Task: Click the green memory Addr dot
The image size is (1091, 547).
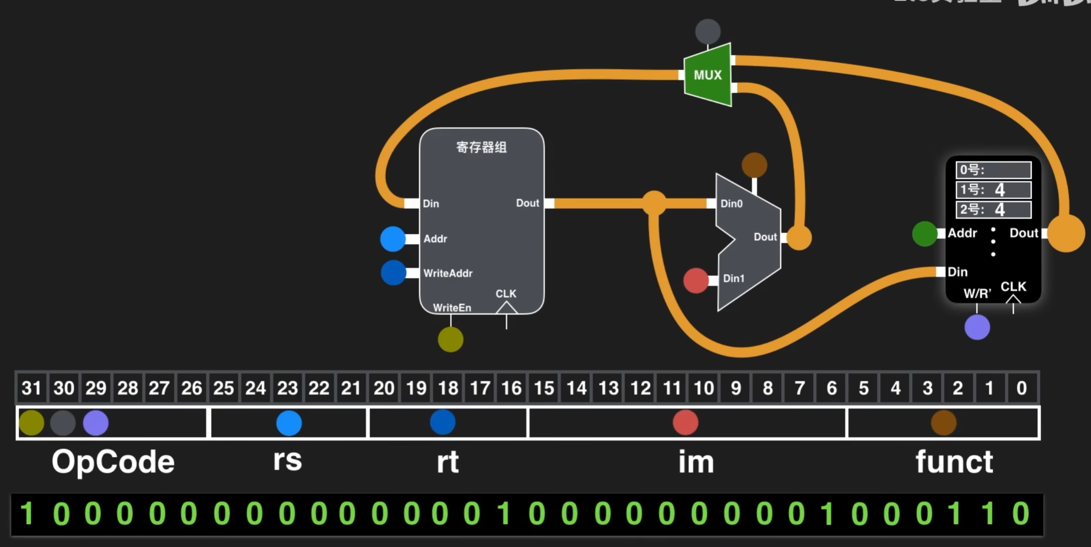Action: [924, 234]
